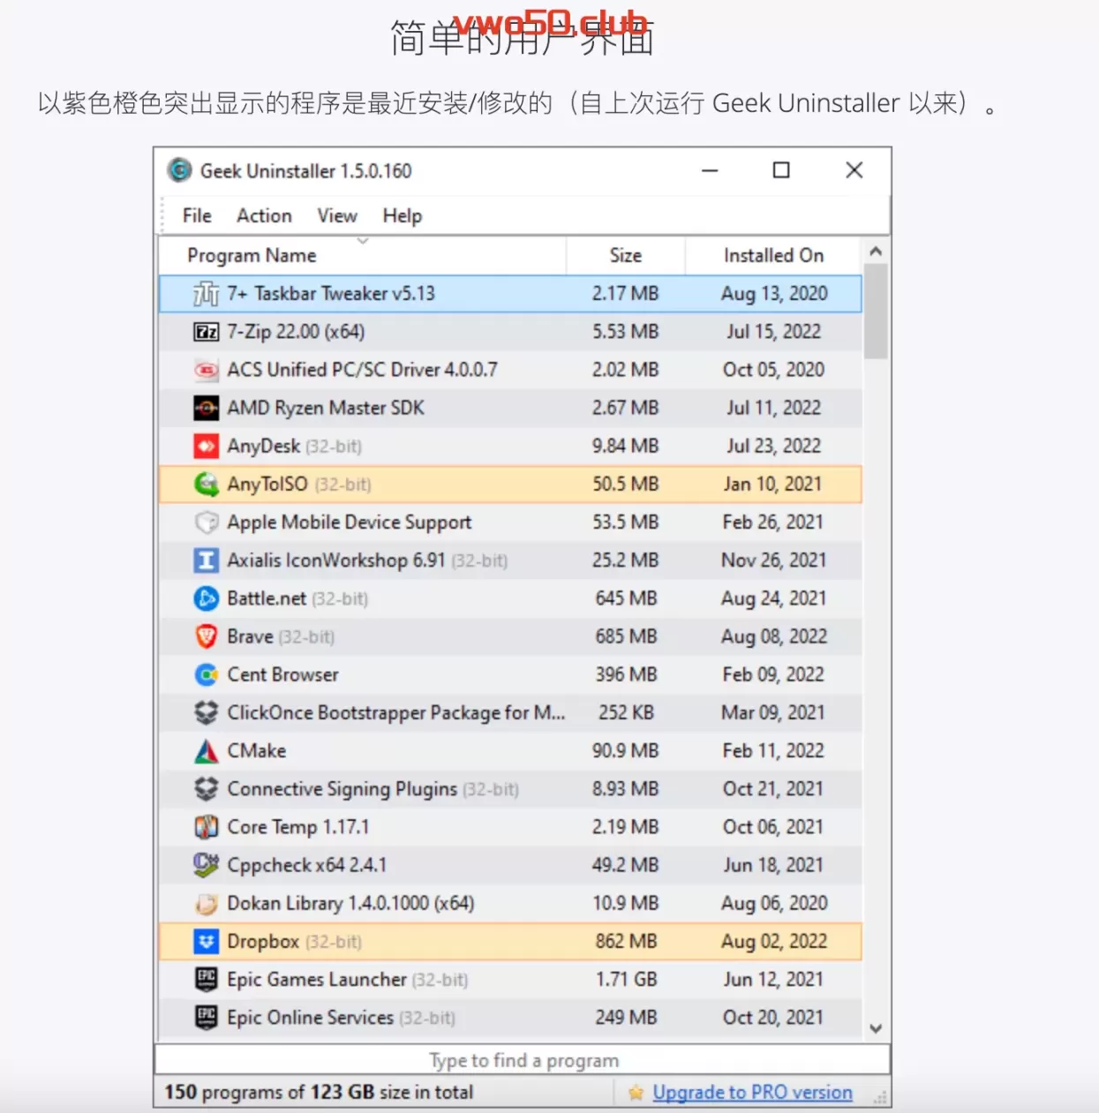Open the File menu
This screenshot has height=1113, width=1099.
[197, 216]
